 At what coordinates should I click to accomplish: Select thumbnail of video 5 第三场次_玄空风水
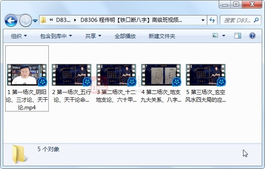click(x=206, y=75)
